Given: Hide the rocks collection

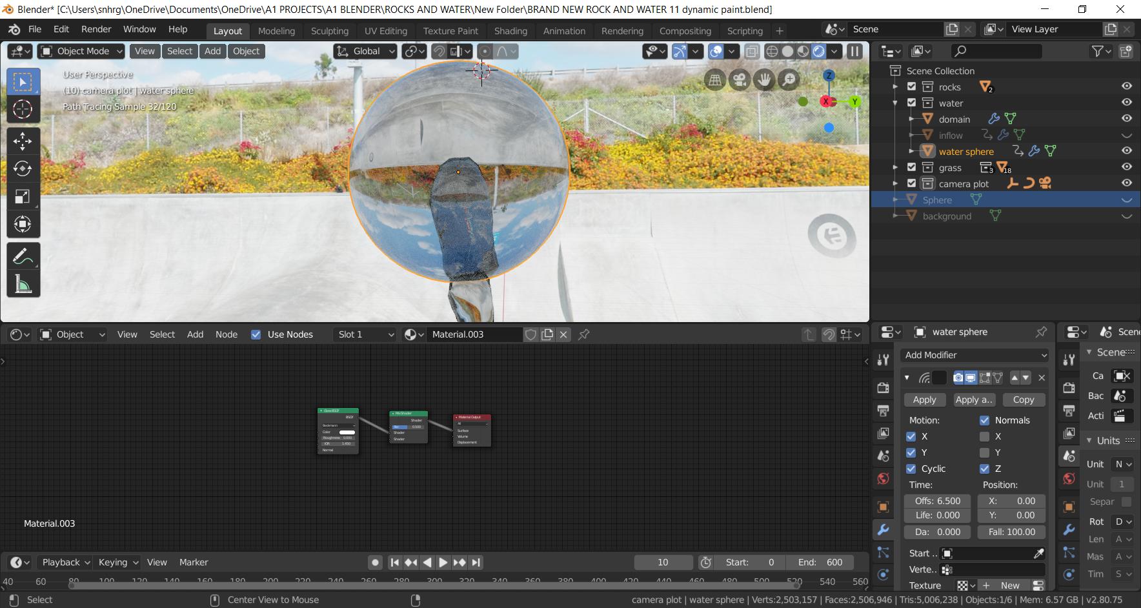Looking at the screenshot, I should click(1127, 86).
